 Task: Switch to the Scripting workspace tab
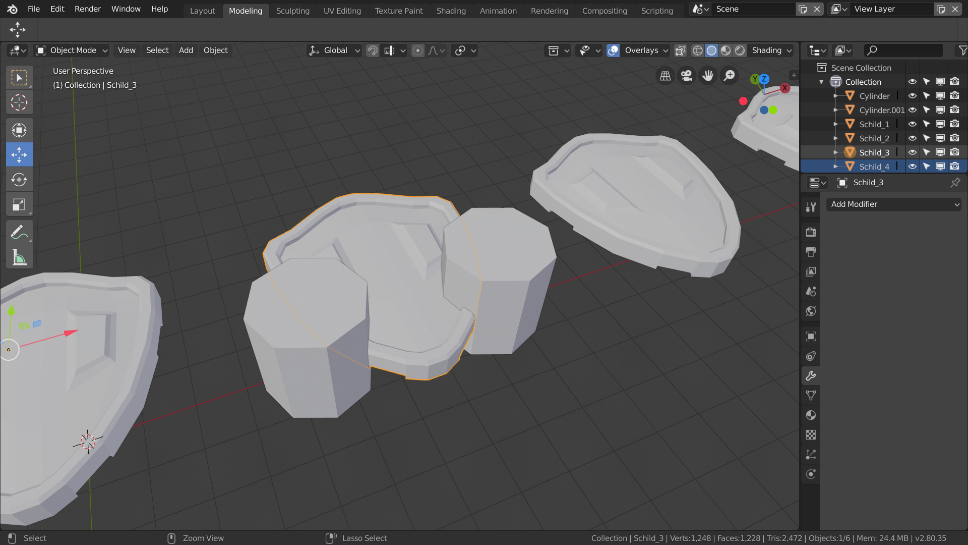click(x=657, y=11)
